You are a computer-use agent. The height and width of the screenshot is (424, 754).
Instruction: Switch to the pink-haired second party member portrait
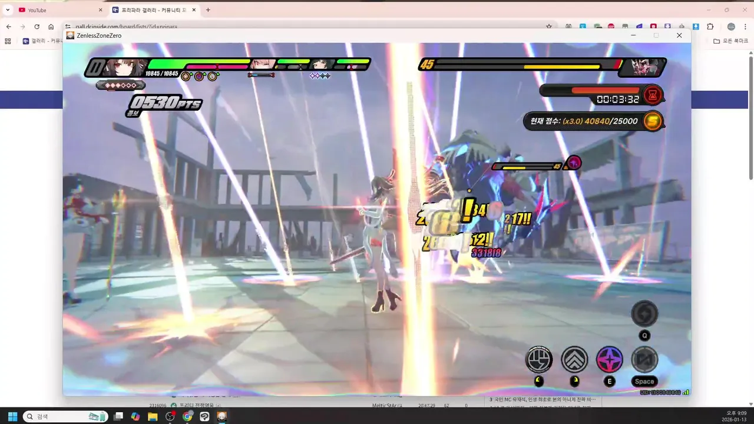262,64
